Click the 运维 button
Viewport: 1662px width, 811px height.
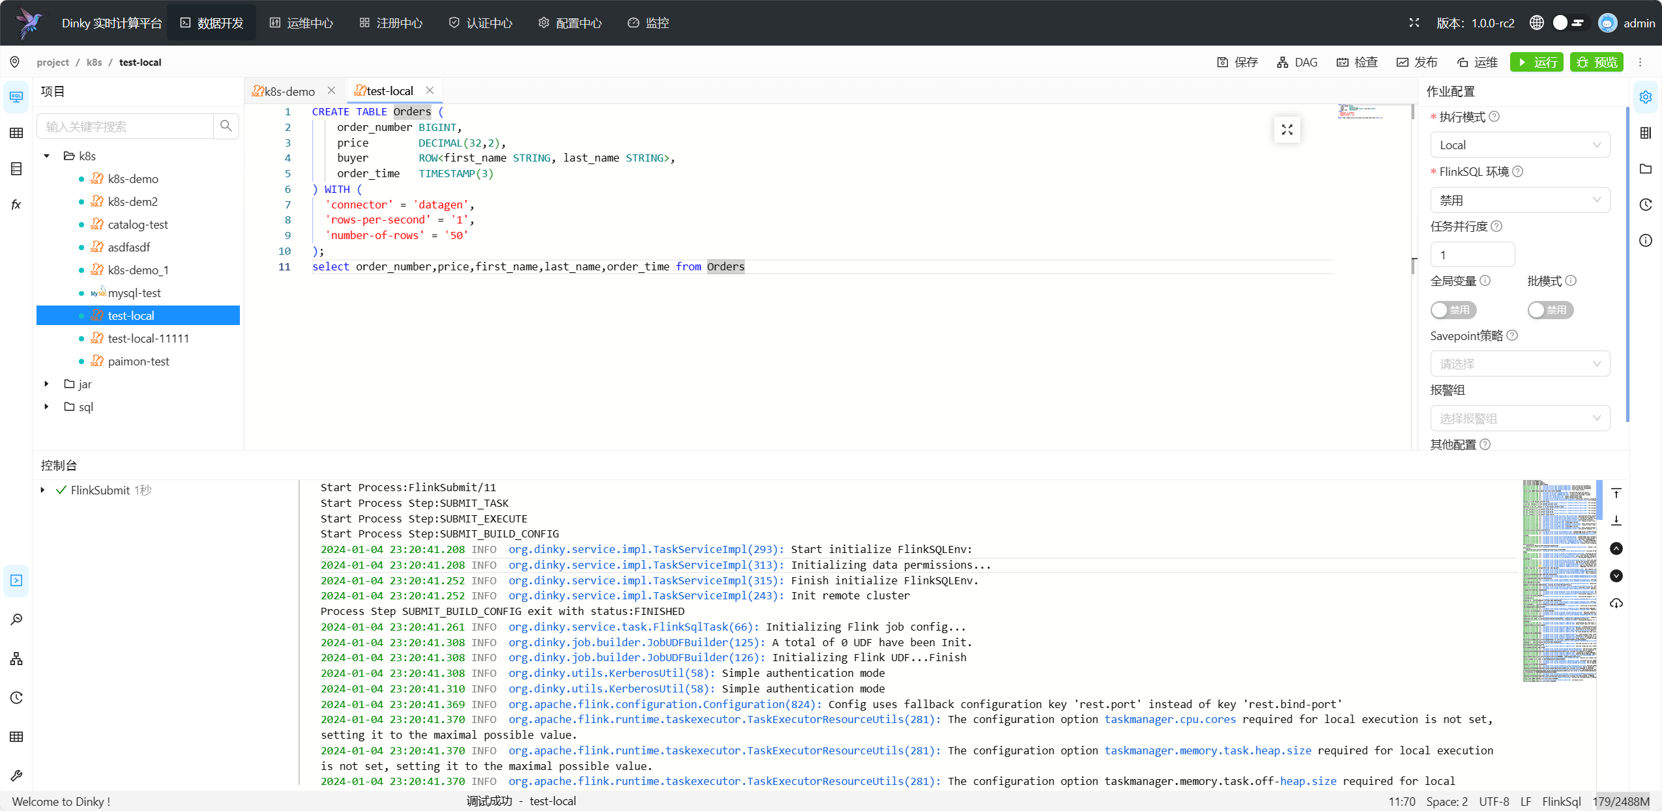[1478, 63]
